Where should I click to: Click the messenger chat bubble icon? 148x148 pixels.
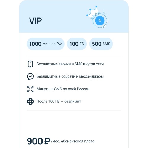[x=30, y=76]
